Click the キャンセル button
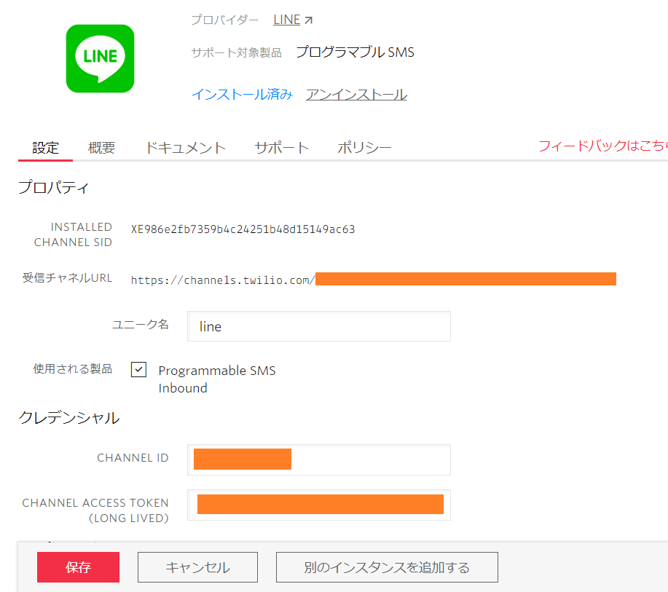This screenshot has width=668, height=592. pos(197,567)
